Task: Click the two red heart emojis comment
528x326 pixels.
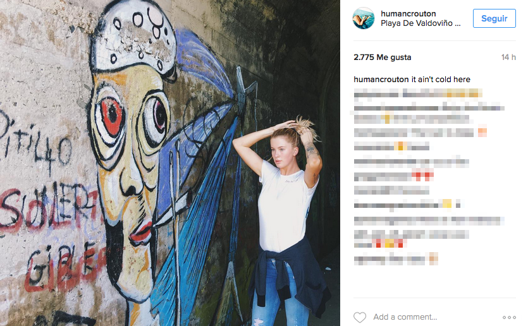Action: (394, 176)
